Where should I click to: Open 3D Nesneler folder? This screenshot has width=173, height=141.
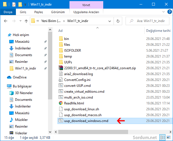point(24,93)
